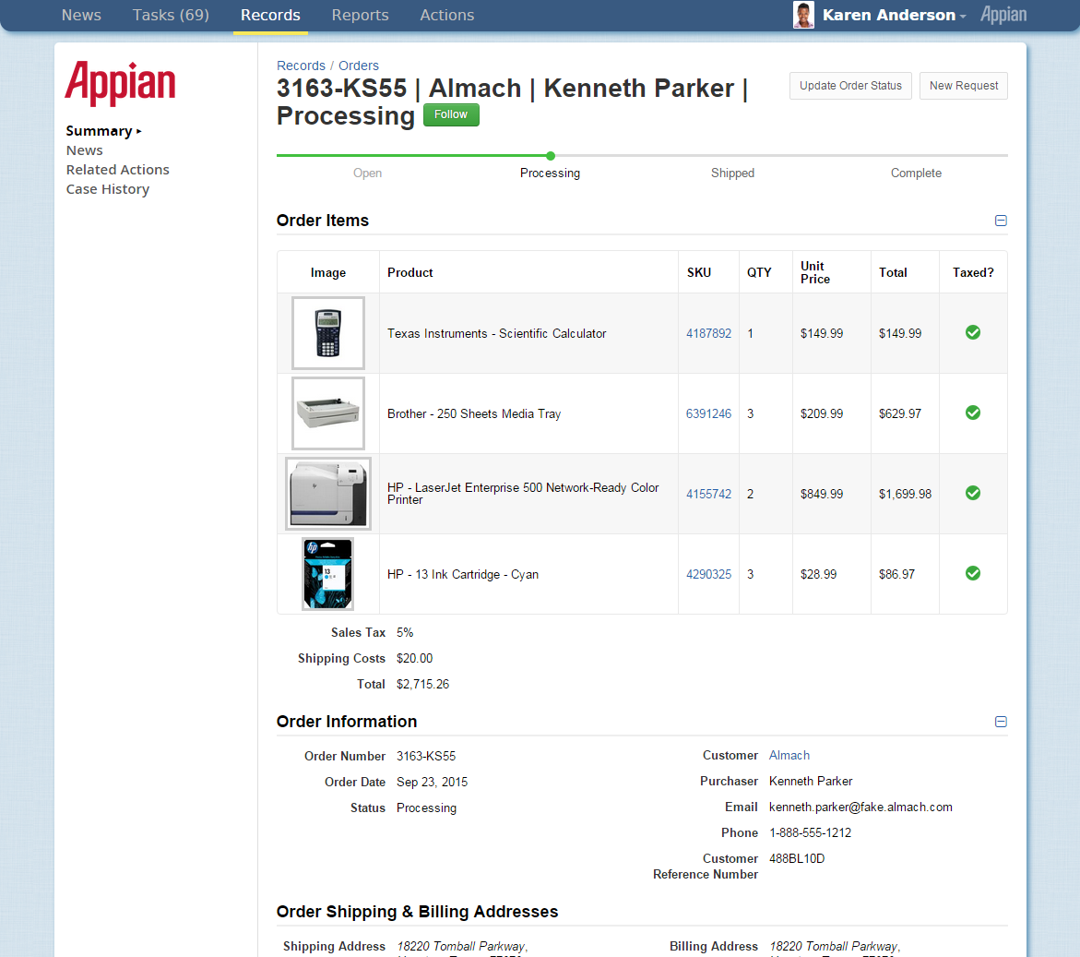Open the Brother media tray image

point(327,413)
